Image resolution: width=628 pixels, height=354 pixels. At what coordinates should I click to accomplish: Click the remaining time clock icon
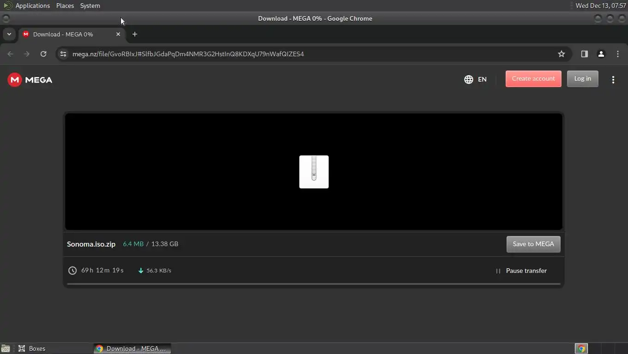pyautogui.click(x=72, y=271)
